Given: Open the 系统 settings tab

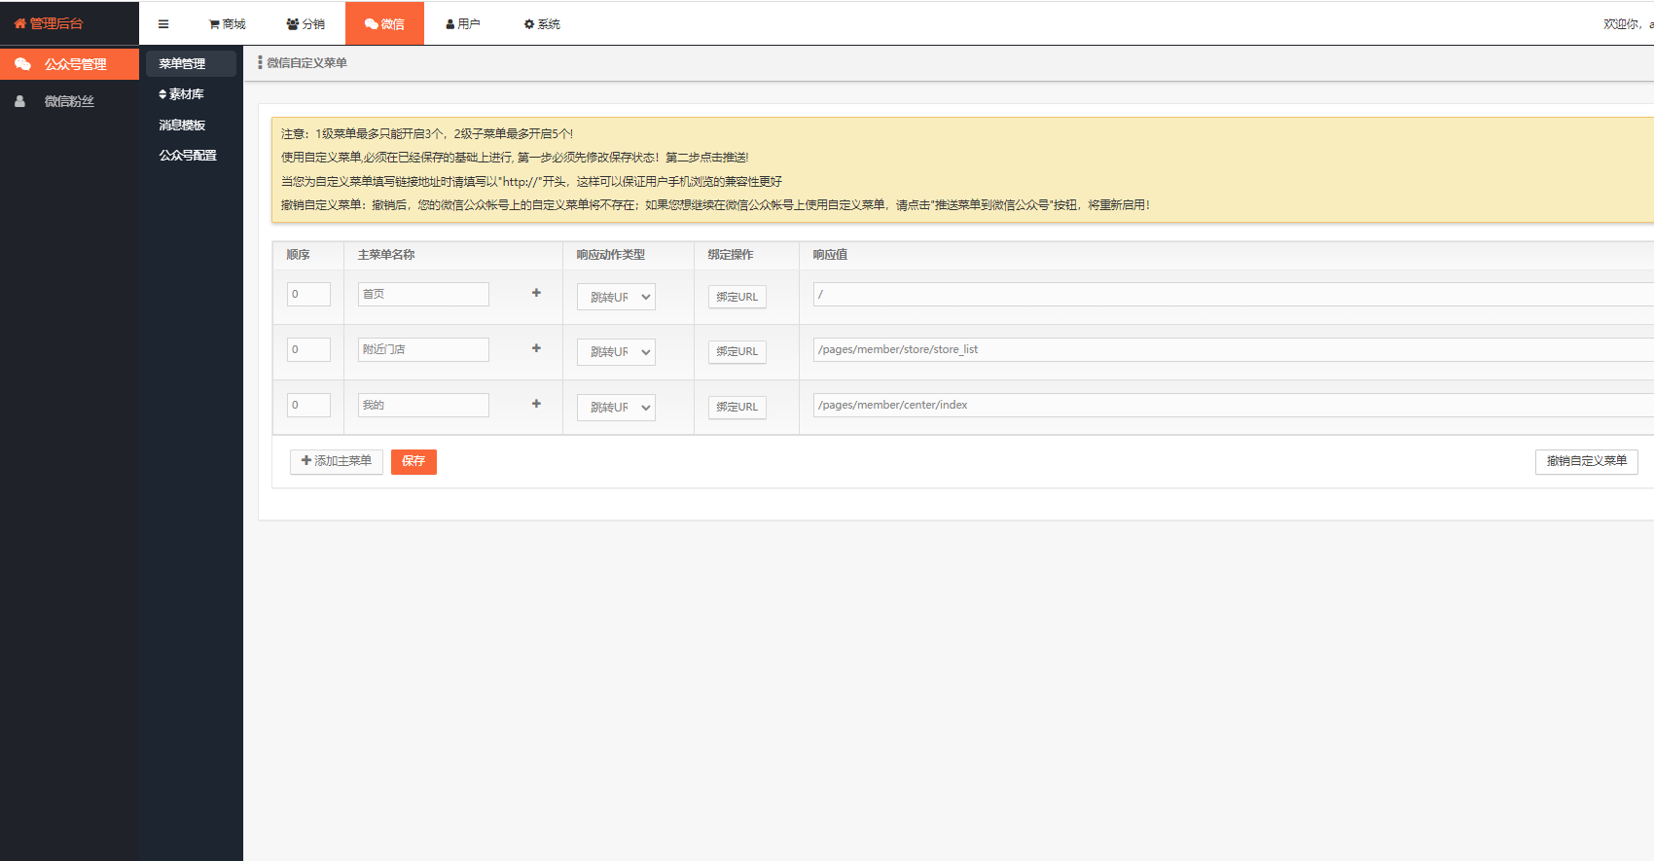Looking at the screenshot, I should [542, 24].
